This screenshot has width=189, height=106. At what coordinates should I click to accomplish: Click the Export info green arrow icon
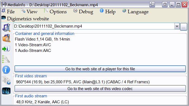coord(6,49)
